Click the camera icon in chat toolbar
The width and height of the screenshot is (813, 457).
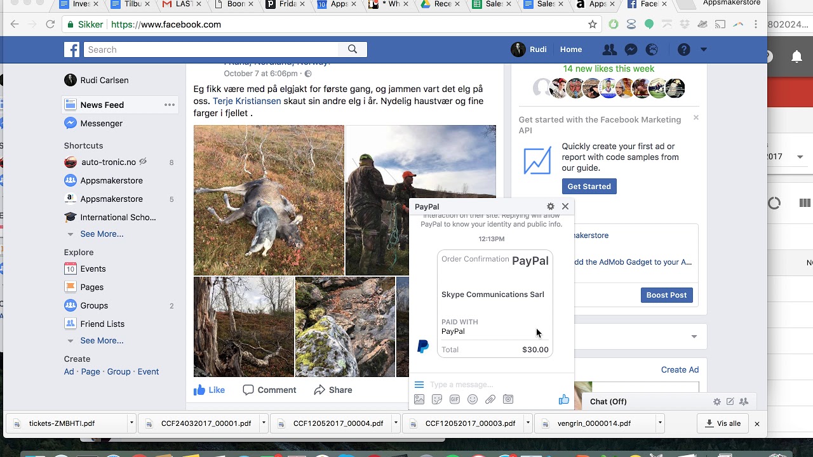tap(508, 399)
